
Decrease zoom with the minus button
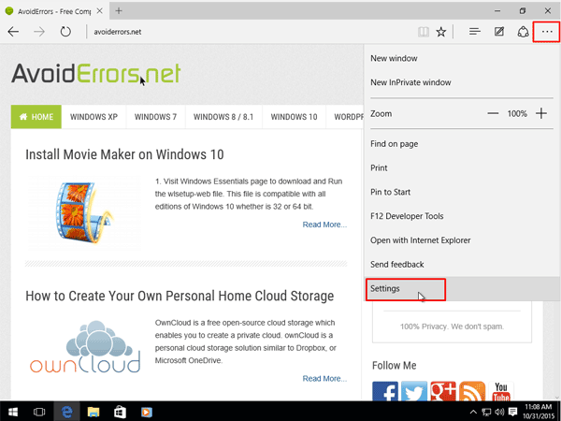click(493, 113)
